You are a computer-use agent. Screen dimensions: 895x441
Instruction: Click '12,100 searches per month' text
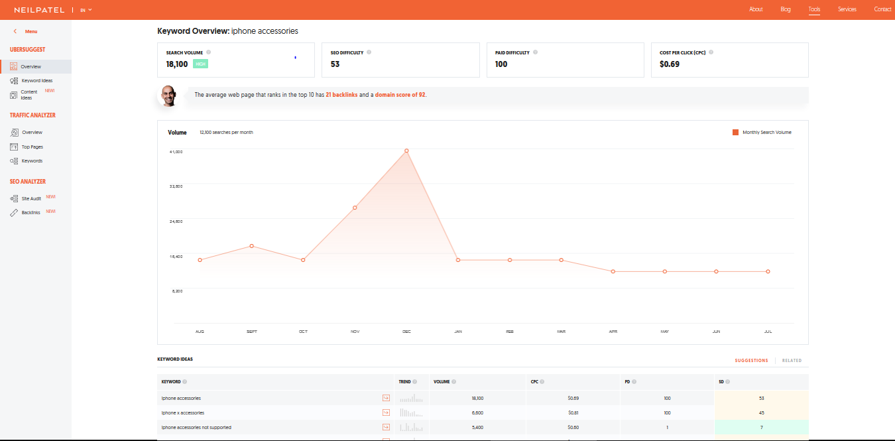226,133
